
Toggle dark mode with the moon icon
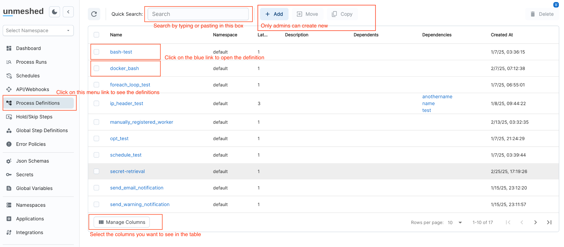coord(55,12)
